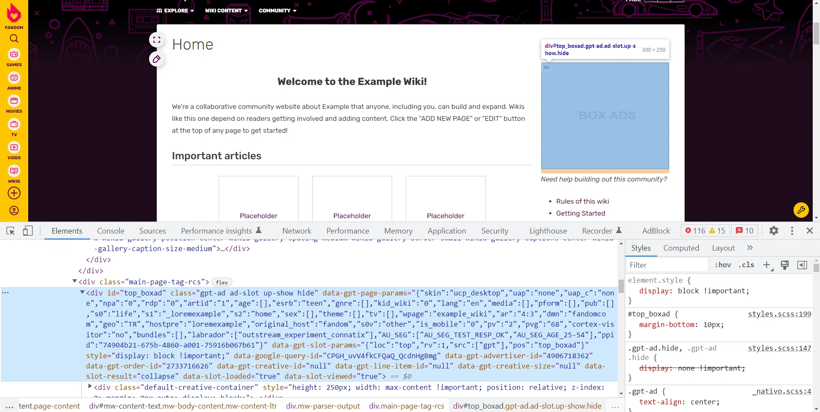The width and height of the screenshot is (820, 412).
Task: Click the pencil edit page icon
Action: point(157,59)
